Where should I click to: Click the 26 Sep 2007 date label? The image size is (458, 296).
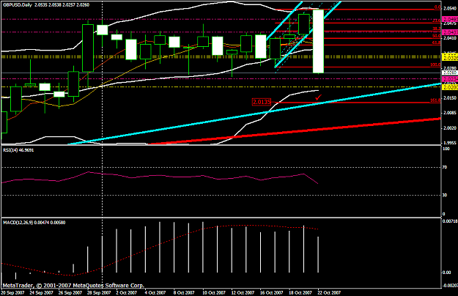click(70, 292)
